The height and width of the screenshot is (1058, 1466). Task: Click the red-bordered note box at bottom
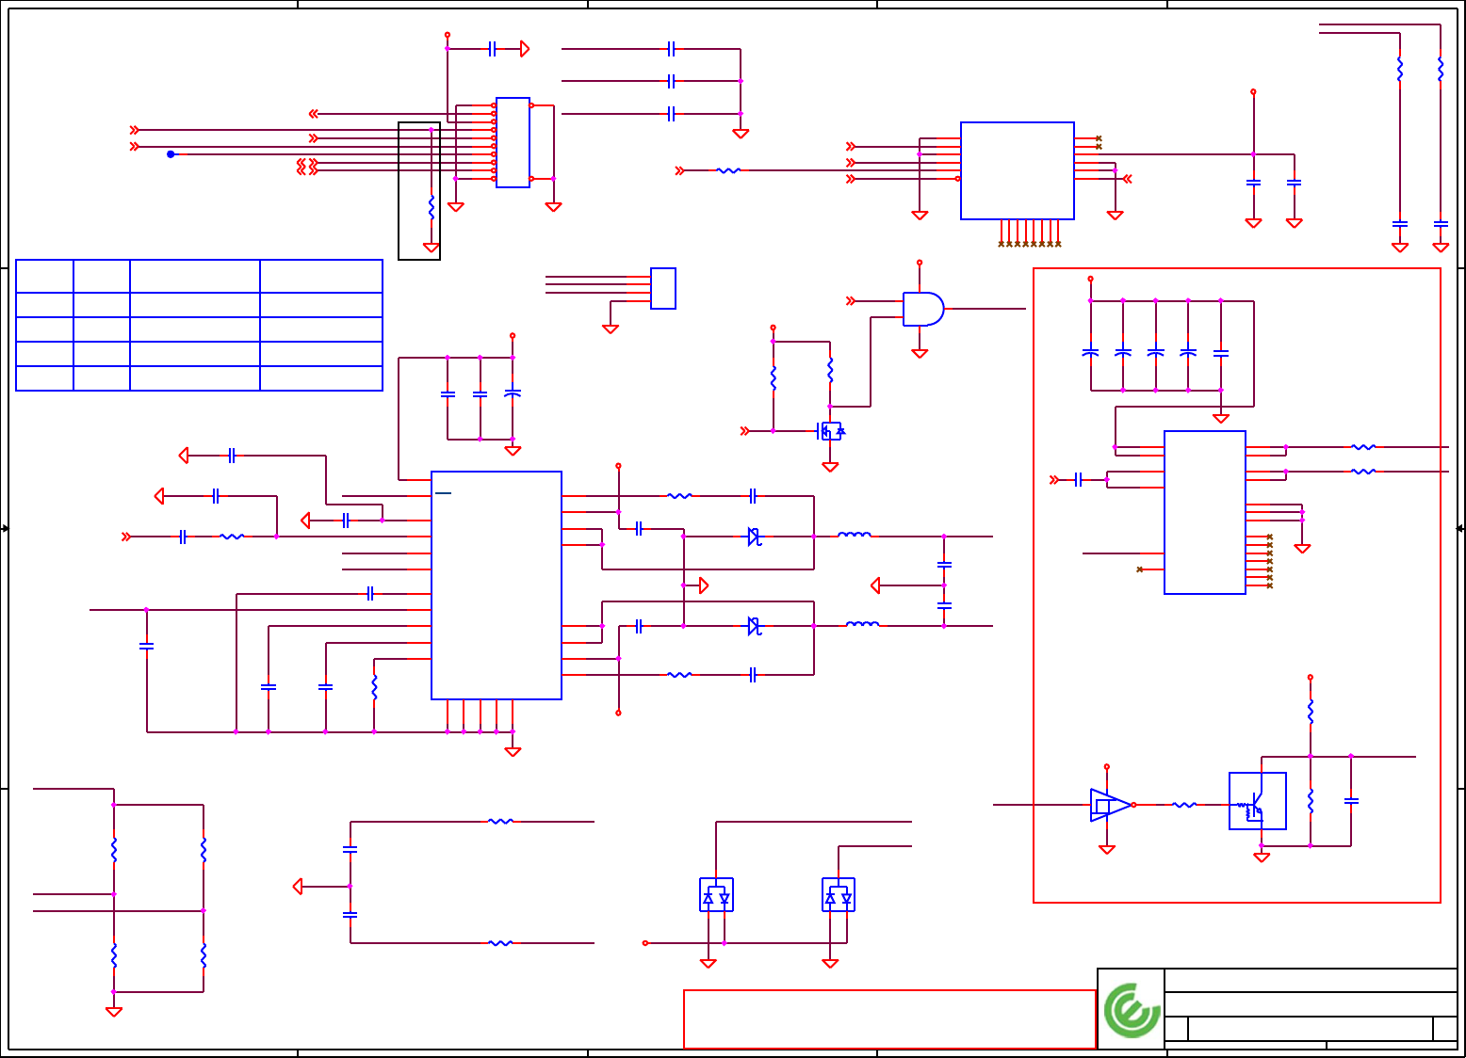point(889,1019)
